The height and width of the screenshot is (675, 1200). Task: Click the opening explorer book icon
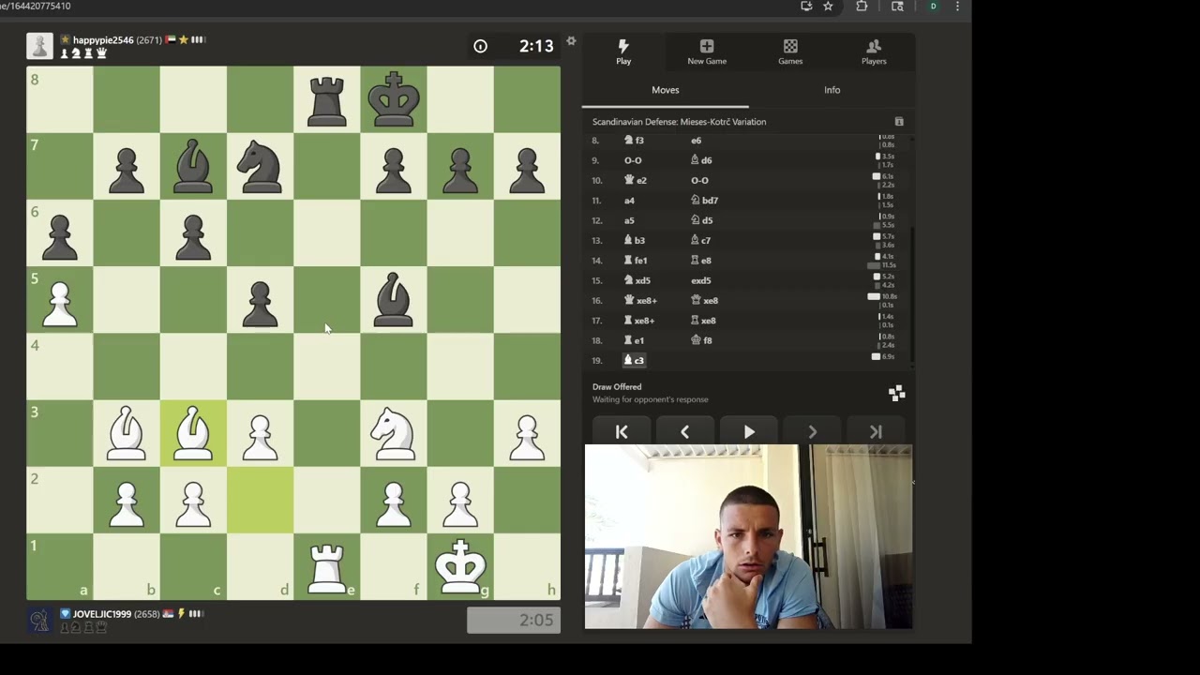[x=899, y=122]
